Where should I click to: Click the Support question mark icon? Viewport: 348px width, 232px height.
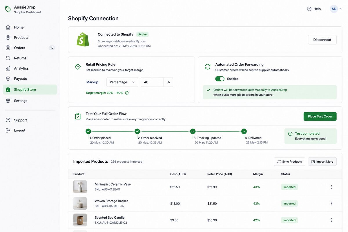[8, 120]
